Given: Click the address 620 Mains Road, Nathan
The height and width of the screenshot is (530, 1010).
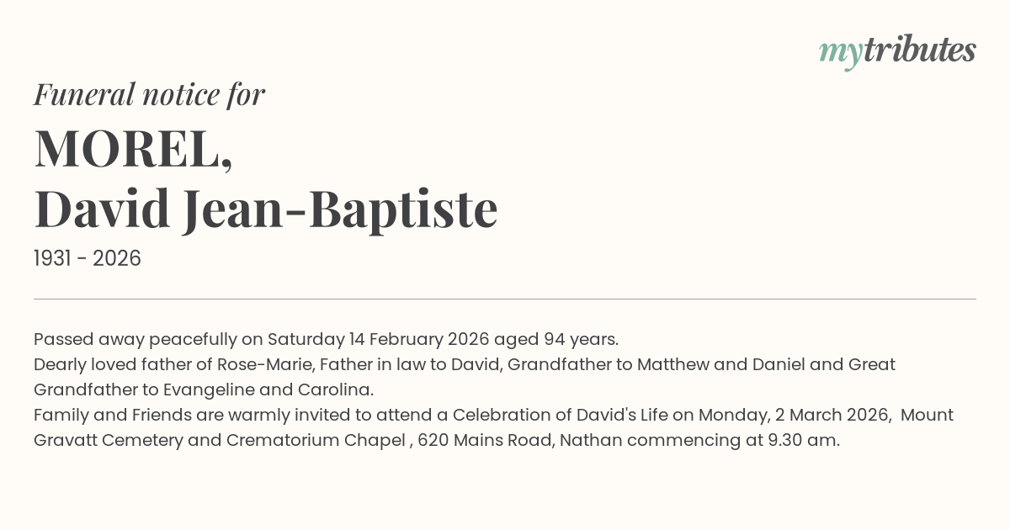Looking at the screenshot, I should click(x=519, y=440).
